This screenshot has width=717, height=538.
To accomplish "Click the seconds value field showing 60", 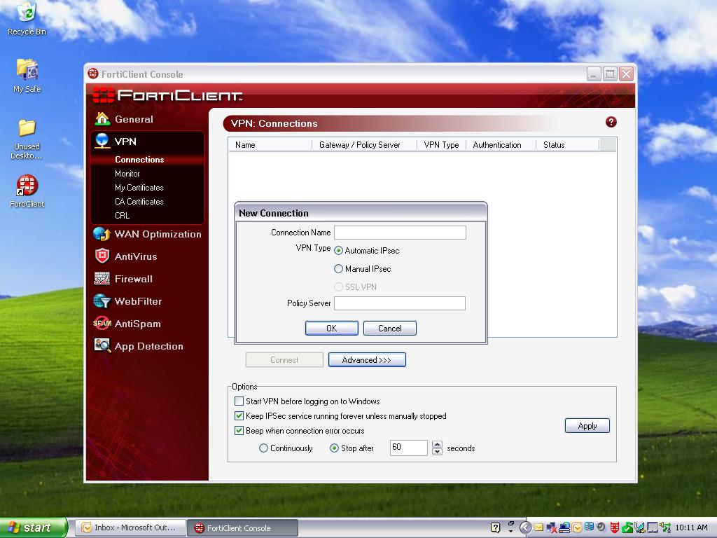I will tap(409, 448).
